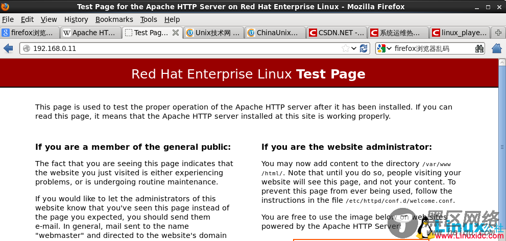Image resolution: width=506 pixels, height=241 pixels.
Task: Click the red C favicon on linux_playe tab
Action: [436, 33]
